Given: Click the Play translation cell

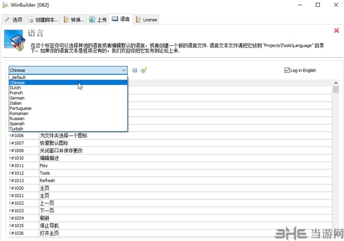Looking at the screenshot, I should click(x=185, y=165).
